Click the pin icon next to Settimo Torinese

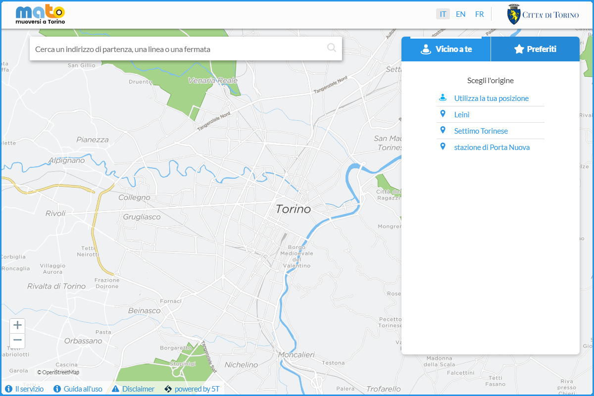point(443,130)
